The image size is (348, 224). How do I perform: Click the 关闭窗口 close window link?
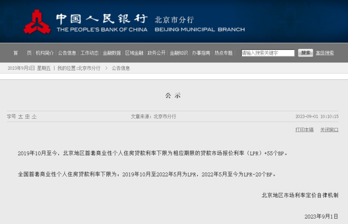coord(330,130)
